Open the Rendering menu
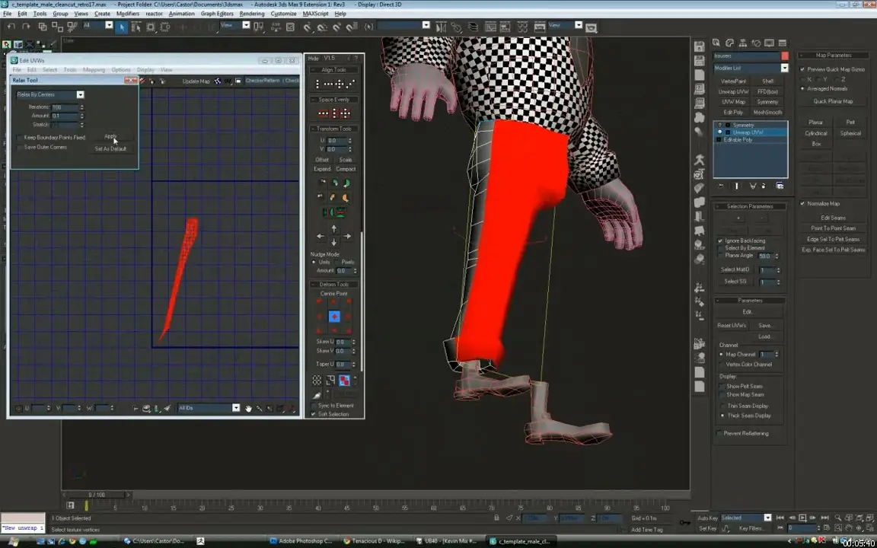The height and width of the screenshot is (548, 877). [x=251, y=14]
